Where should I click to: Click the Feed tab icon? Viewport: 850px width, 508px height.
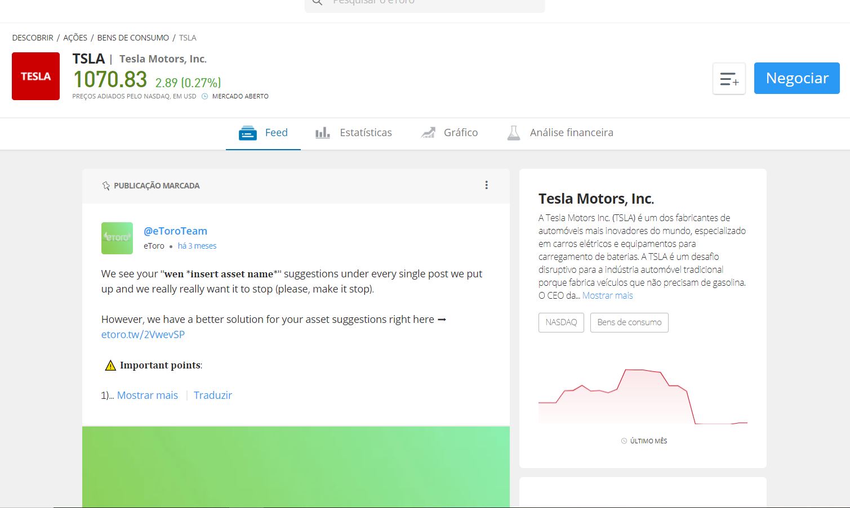coord(248,133)
